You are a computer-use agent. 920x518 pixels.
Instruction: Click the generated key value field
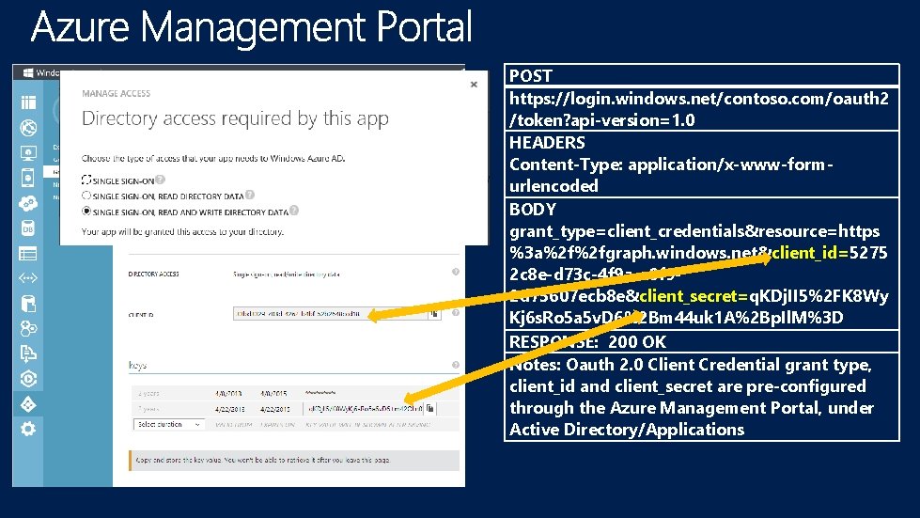click(363, 408)
